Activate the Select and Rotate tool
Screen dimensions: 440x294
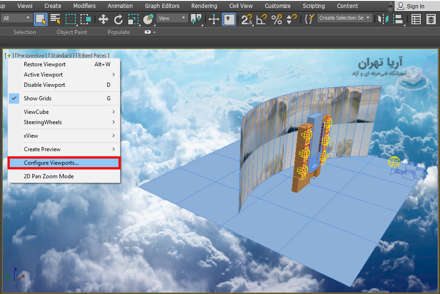click(118, 19)
